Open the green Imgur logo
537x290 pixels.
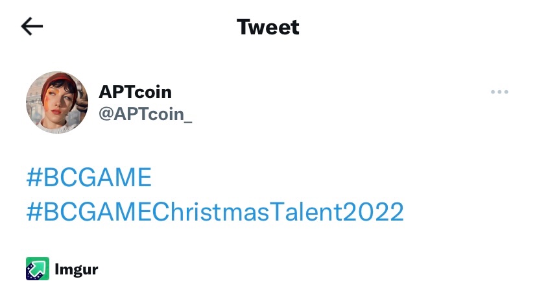tap(38, 268)
